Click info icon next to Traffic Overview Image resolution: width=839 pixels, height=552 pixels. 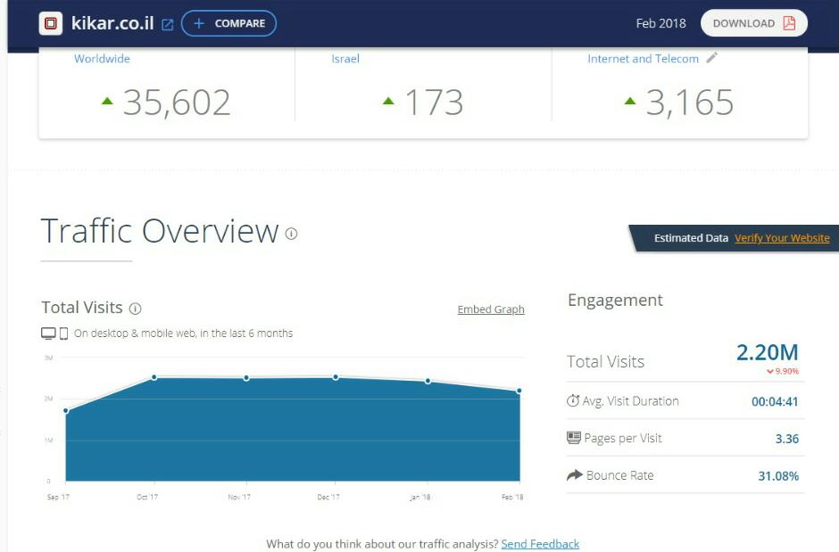click(291, 234)
